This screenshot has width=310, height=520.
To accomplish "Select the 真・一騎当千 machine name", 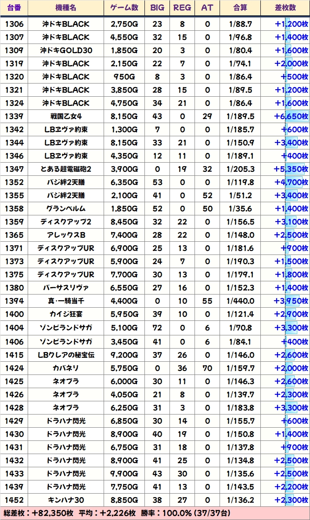I will [x=66, y=301].
